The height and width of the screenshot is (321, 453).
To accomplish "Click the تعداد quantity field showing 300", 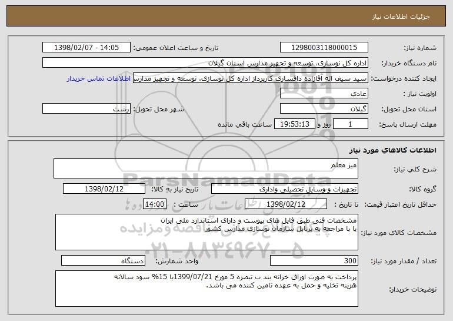I will click(x=314, y=260).
